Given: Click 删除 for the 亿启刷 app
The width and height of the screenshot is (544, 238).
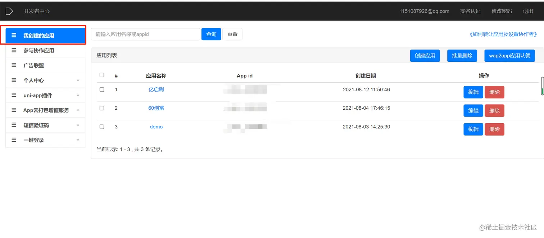Looking at the screenshot, I should [494, 92].
